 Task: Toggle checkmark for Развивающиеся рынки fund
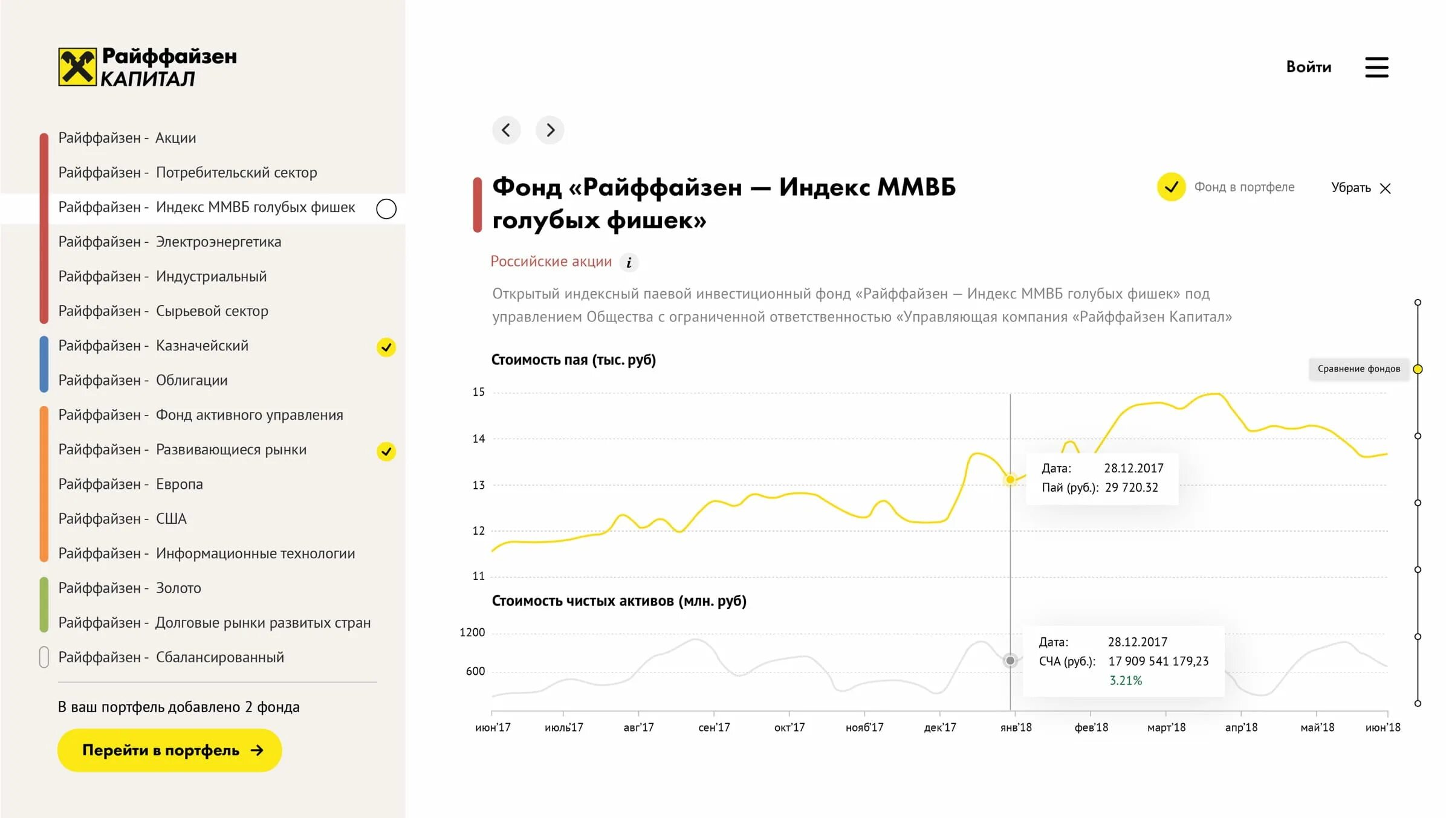coord(386,451)
